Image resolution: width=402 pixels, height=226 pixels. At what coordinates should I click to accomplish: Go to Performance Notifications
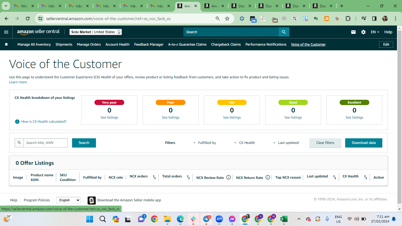tap(266, 44)
